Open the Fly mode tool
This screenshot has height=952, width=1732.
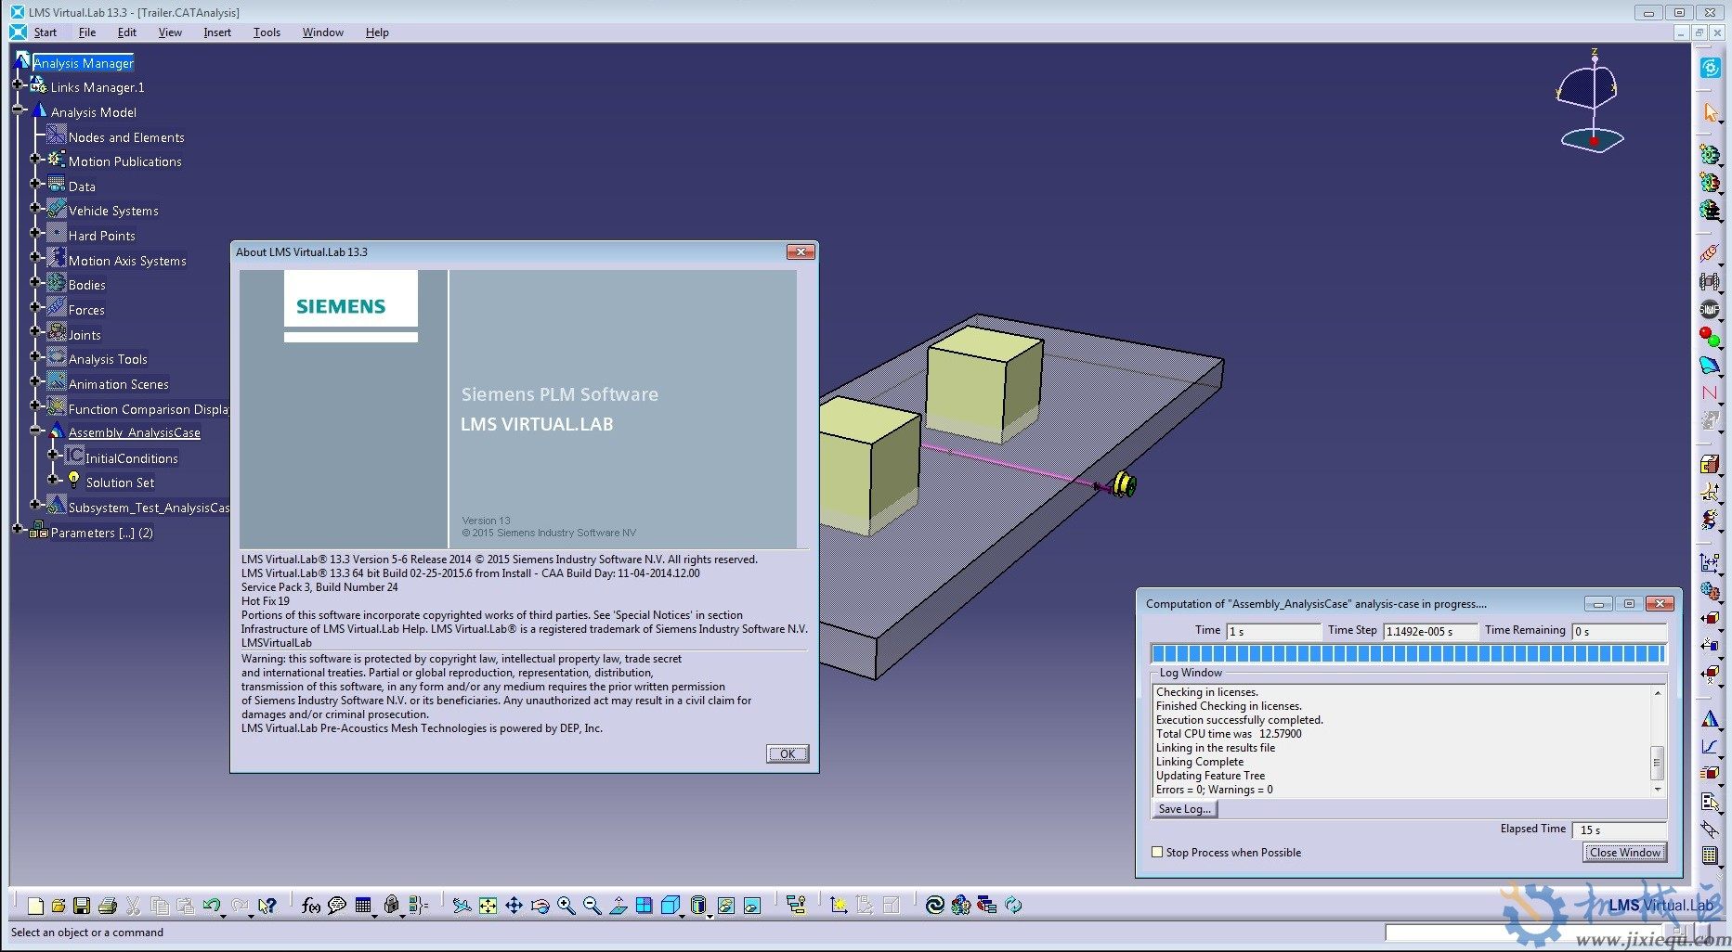pyautogui.click(x=462, y=904)
